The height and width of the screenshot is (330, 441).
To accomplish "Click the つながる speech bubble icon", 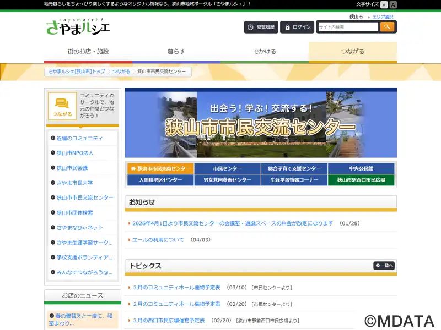I will (62, 106).
